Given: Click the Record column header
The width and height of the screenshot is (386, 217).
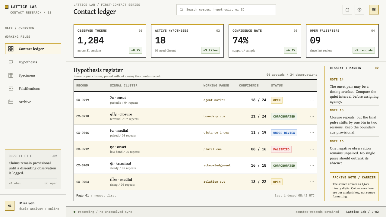Looking at the screenshot, I should pyautogui.click(x=82, y=86).
